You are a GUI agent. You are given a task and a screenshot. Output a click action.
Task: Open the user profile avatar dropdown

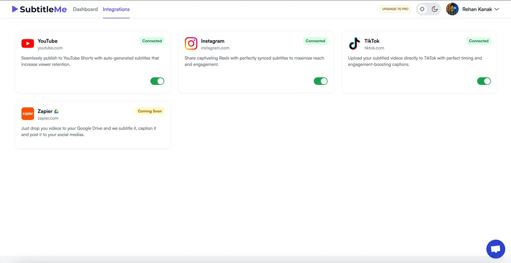pos(452,9)
